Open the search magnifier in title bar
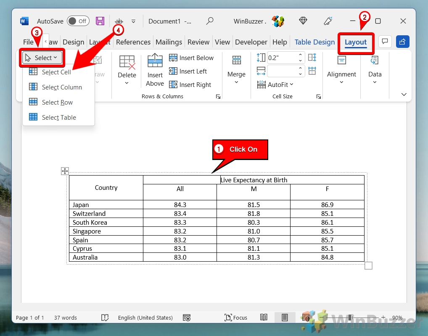 209,21
